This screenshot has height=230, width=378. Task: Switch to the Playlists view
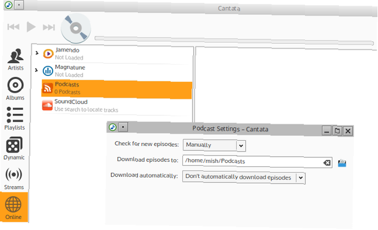pos(15,118)
